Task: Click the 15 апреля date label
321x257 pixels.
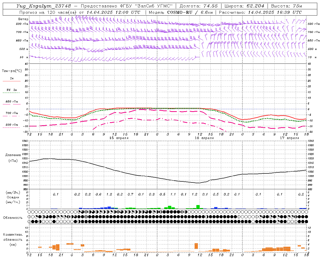Action: pyautogui.click(x=119, y=138)
